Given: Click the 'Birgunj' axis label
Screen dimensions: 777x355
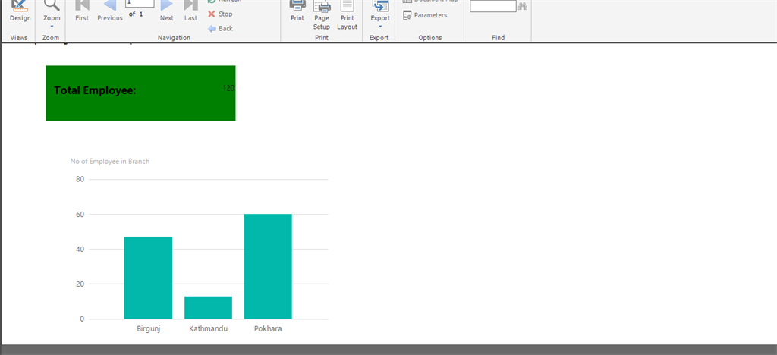Looking at the screenshot, I should [x=149, y=328].
